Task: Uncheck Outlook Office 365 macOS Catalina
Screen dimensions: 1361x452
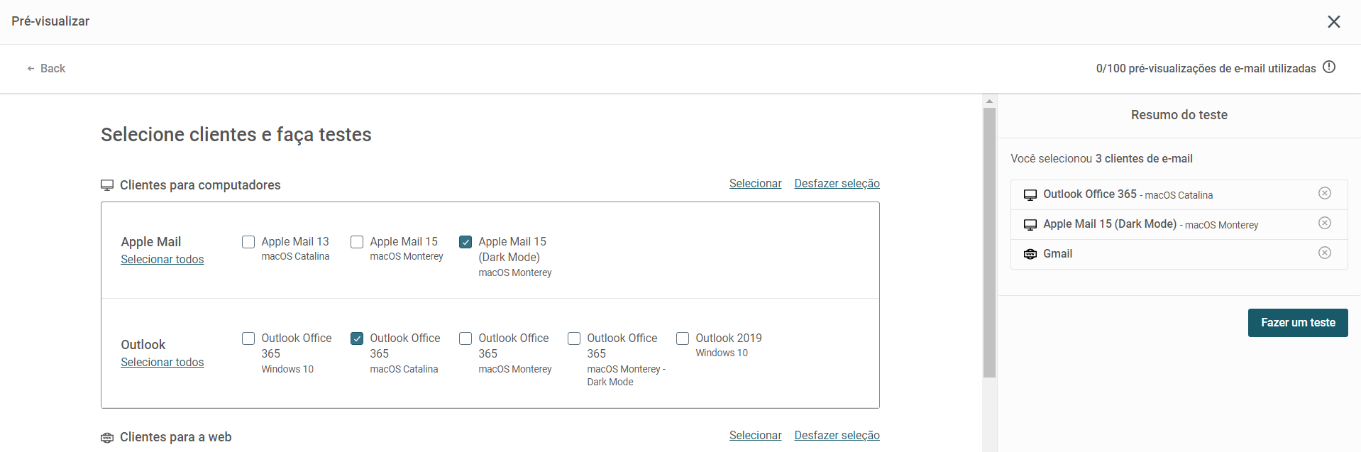Action: pos(357,338)
